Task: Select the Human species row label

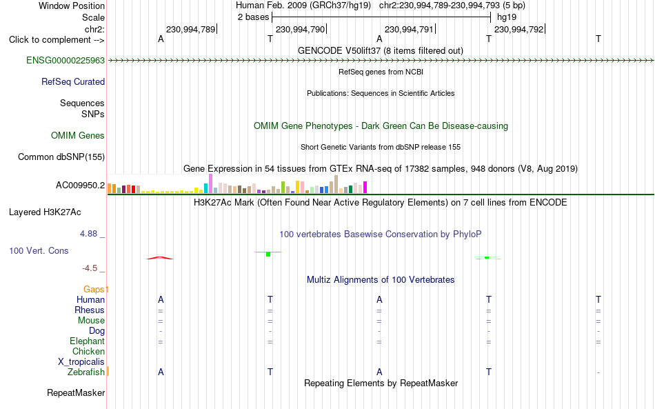Action: click(x=90, y=299)
